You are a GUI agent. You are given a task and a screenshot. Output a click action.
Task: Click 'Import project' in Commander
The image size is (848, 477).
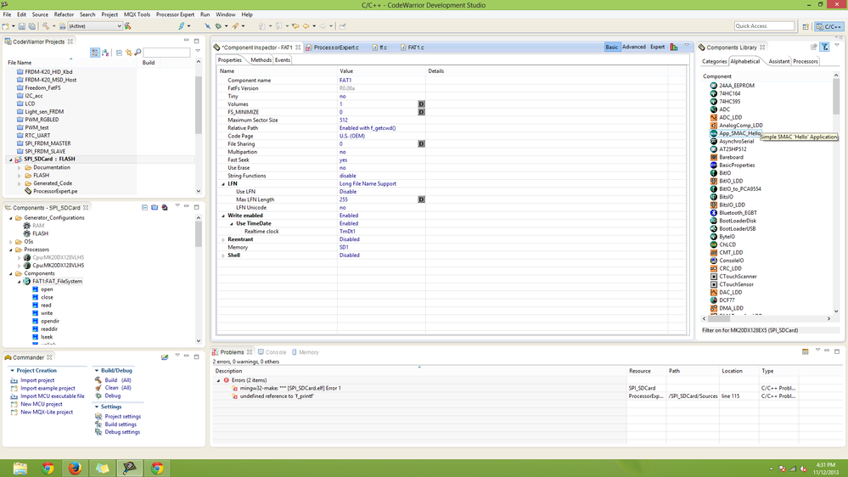pos(37,380)
